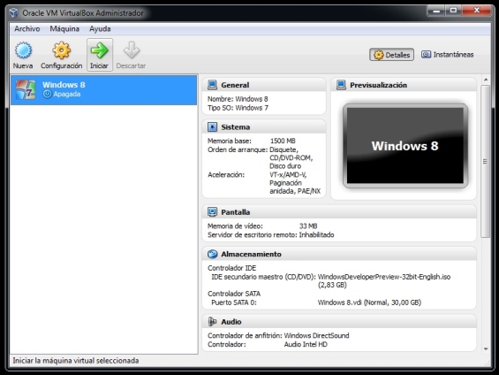Click the Apagada power state icon
The image size is (499, 375).
pyautogui.click(x=47, y=94)
